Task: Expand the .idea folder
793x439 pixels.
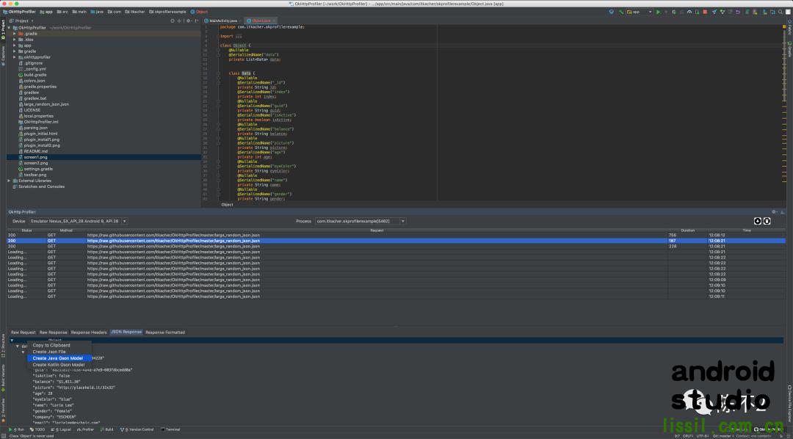Action: (x=15, y=40)
